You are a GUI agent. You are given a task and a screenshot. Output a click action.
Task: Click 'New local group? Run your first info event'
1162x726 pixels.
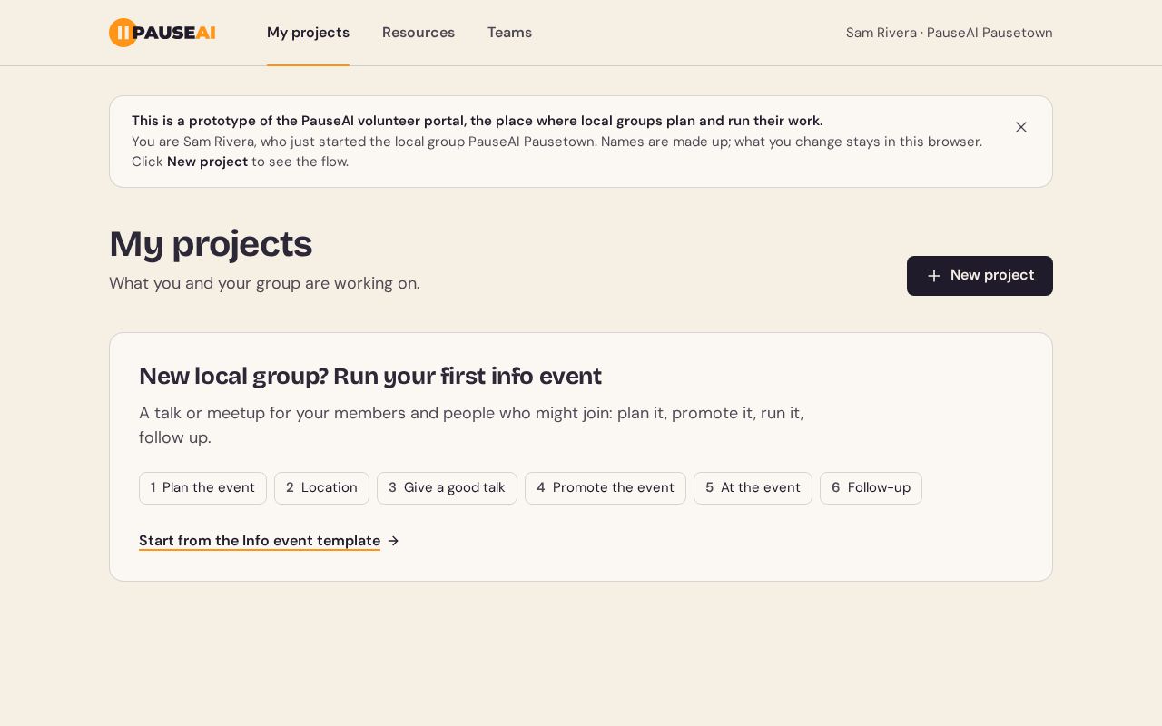coord(370,376)
